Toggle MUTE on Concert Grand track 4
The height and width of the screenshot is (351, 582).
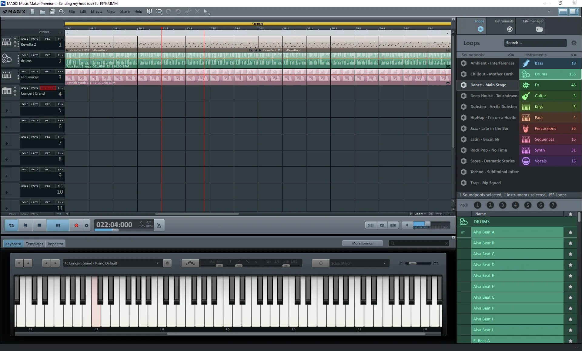(x=35, y=87)
